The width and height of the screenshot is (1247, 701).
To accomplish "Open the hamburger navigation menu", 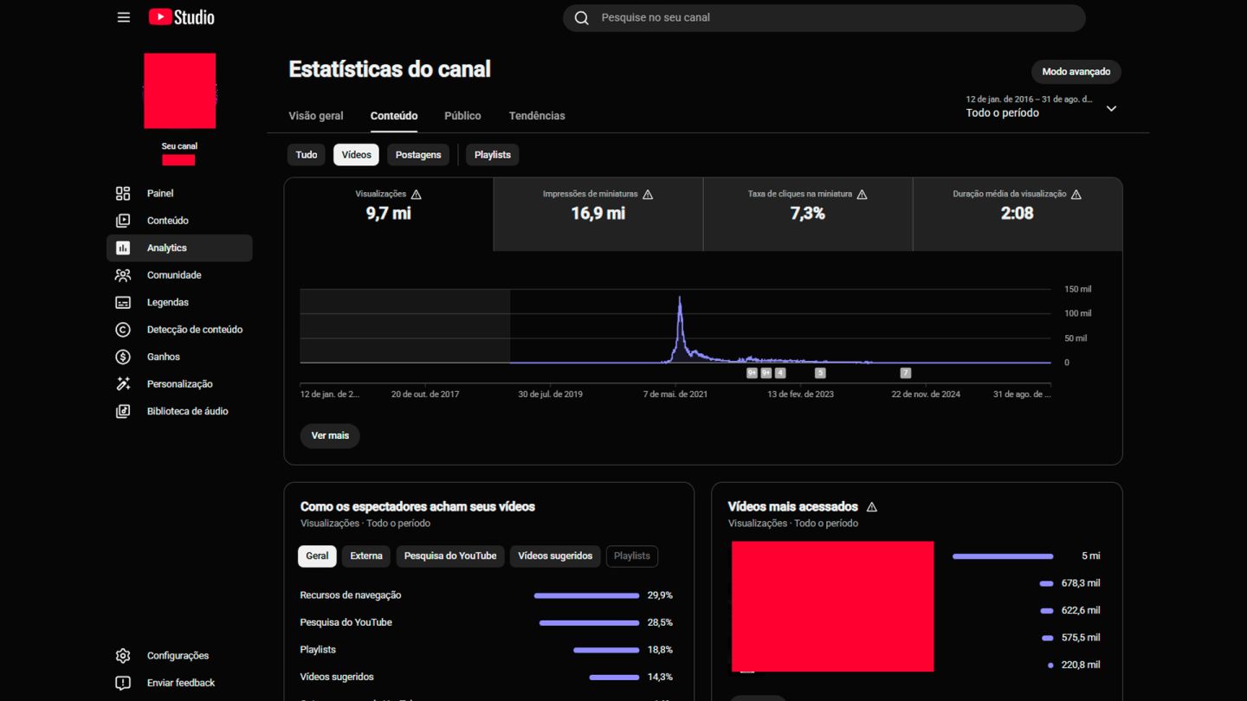I will [x=124, y=17].
